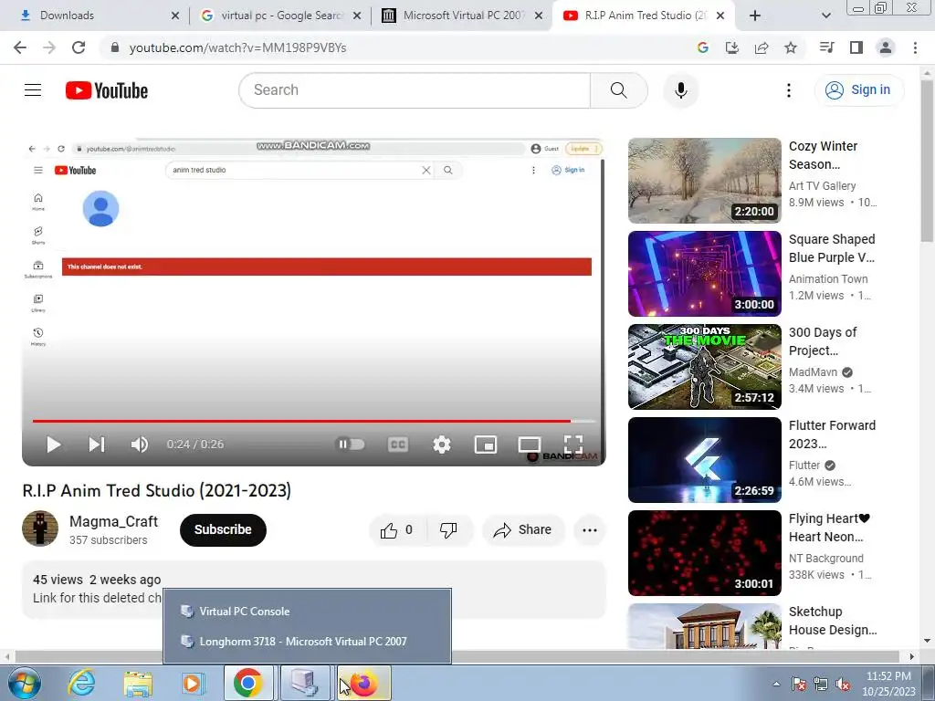
Task: Bookmark this page with the star
Action: (x=791, y=47)
